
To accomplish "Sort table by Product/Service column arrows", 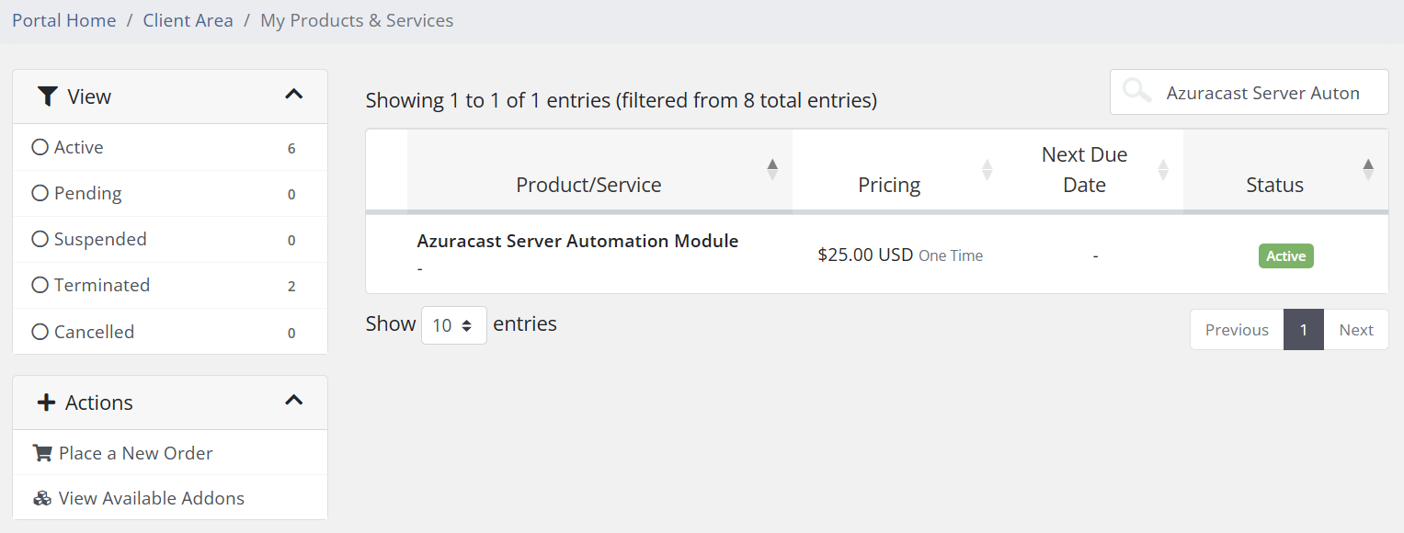I will tap(772, 169).
